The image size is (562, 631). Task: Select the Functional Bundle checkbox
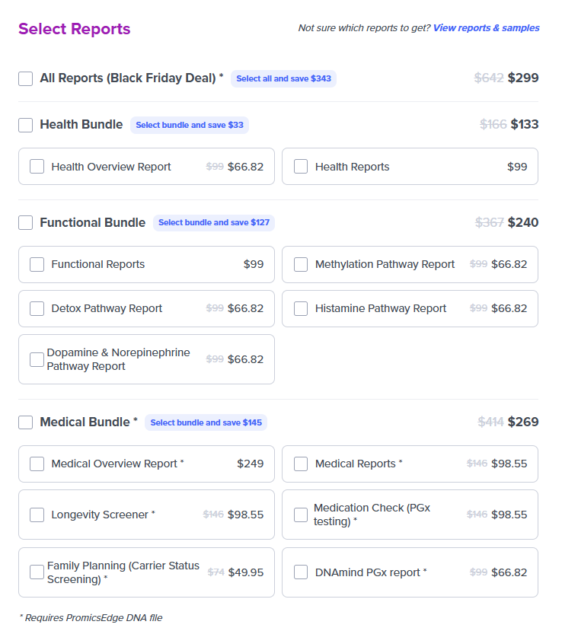coord(25,222)
